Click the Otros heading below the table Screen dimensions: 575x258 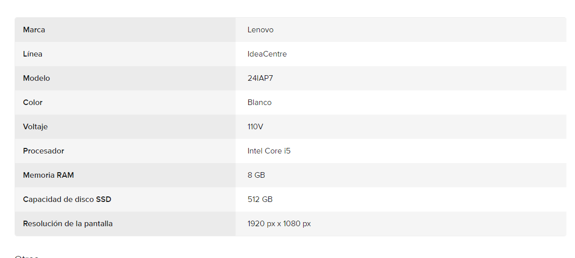[x=27, y=256]
